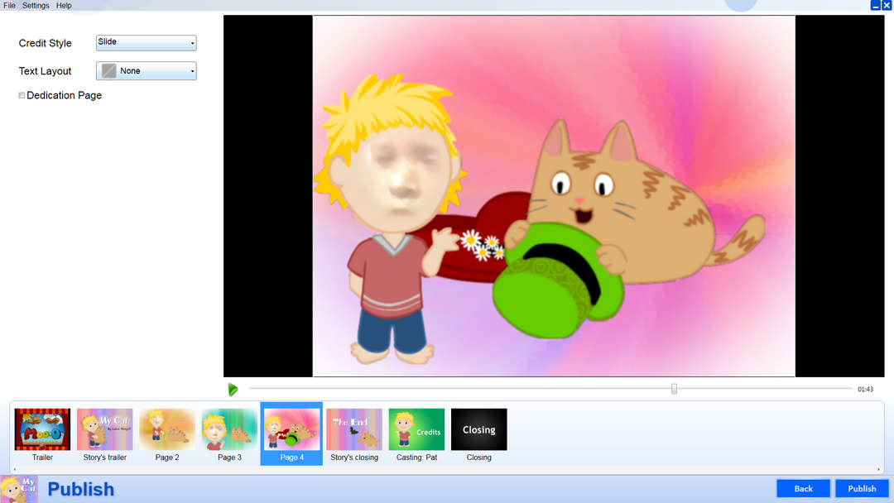Select the Trailer thumbnail
Viewport: 894px width, 503px height.
point(42,429)
